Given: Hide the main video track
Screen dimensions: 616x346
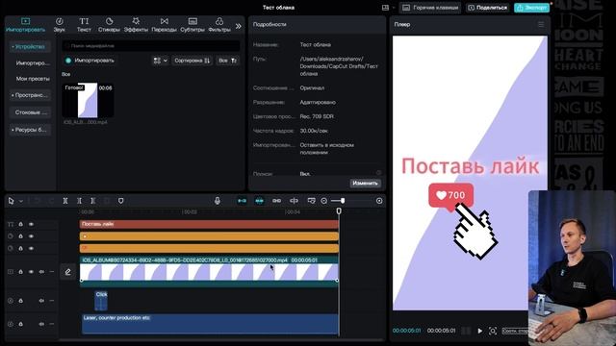Looking at the screenshot, I should (31, 271).
